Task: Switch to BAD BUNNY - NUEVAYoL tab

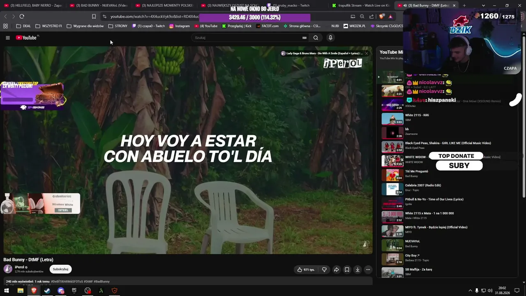Action: click(99, 5)
